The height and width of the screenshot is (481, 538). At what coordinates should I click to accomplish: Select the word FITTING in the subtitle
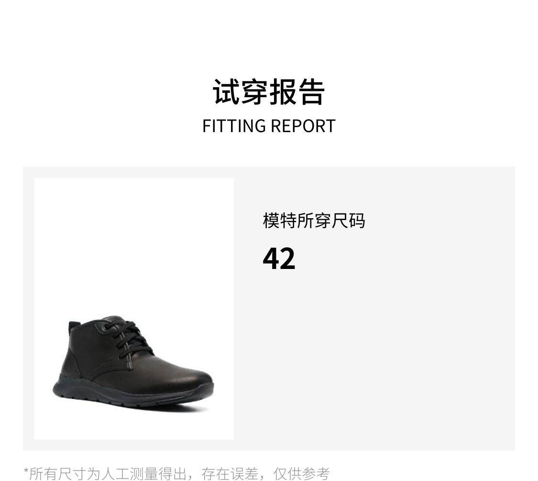click(234, 126)
